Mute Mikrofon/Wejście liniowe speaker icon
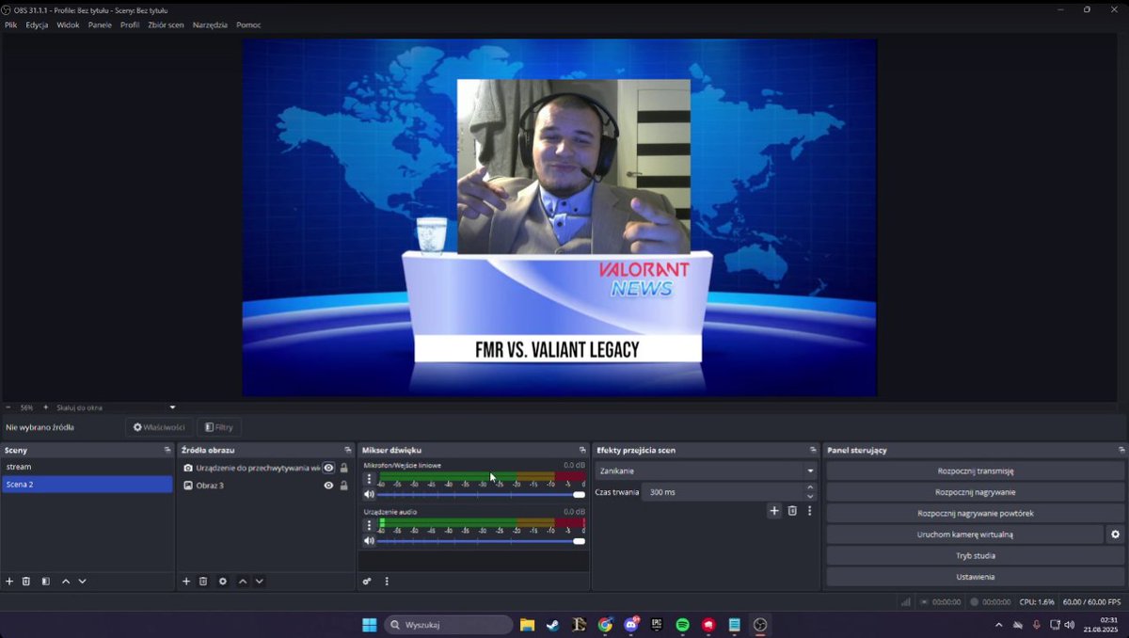1129x638 pixels. (x=369, y=494)
